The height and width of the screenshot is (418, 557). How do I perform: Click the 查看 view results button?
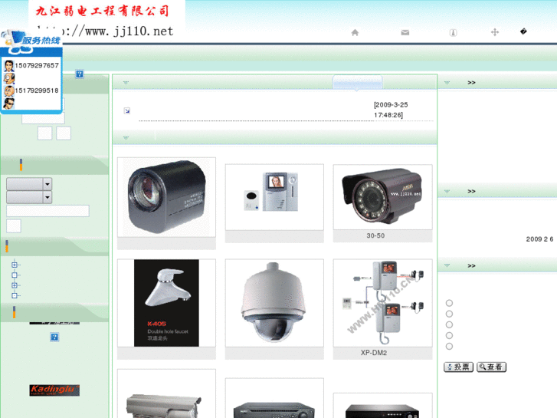tap(491, 367)
